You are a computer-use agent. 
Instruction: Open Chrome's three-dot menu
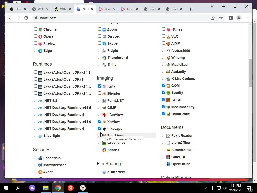click(x=247, y=18)
